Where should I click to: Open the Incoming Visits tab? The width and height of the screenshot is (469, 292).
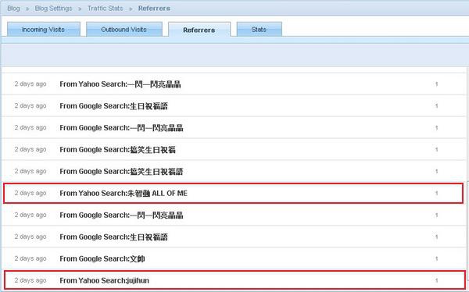(43, 30)
